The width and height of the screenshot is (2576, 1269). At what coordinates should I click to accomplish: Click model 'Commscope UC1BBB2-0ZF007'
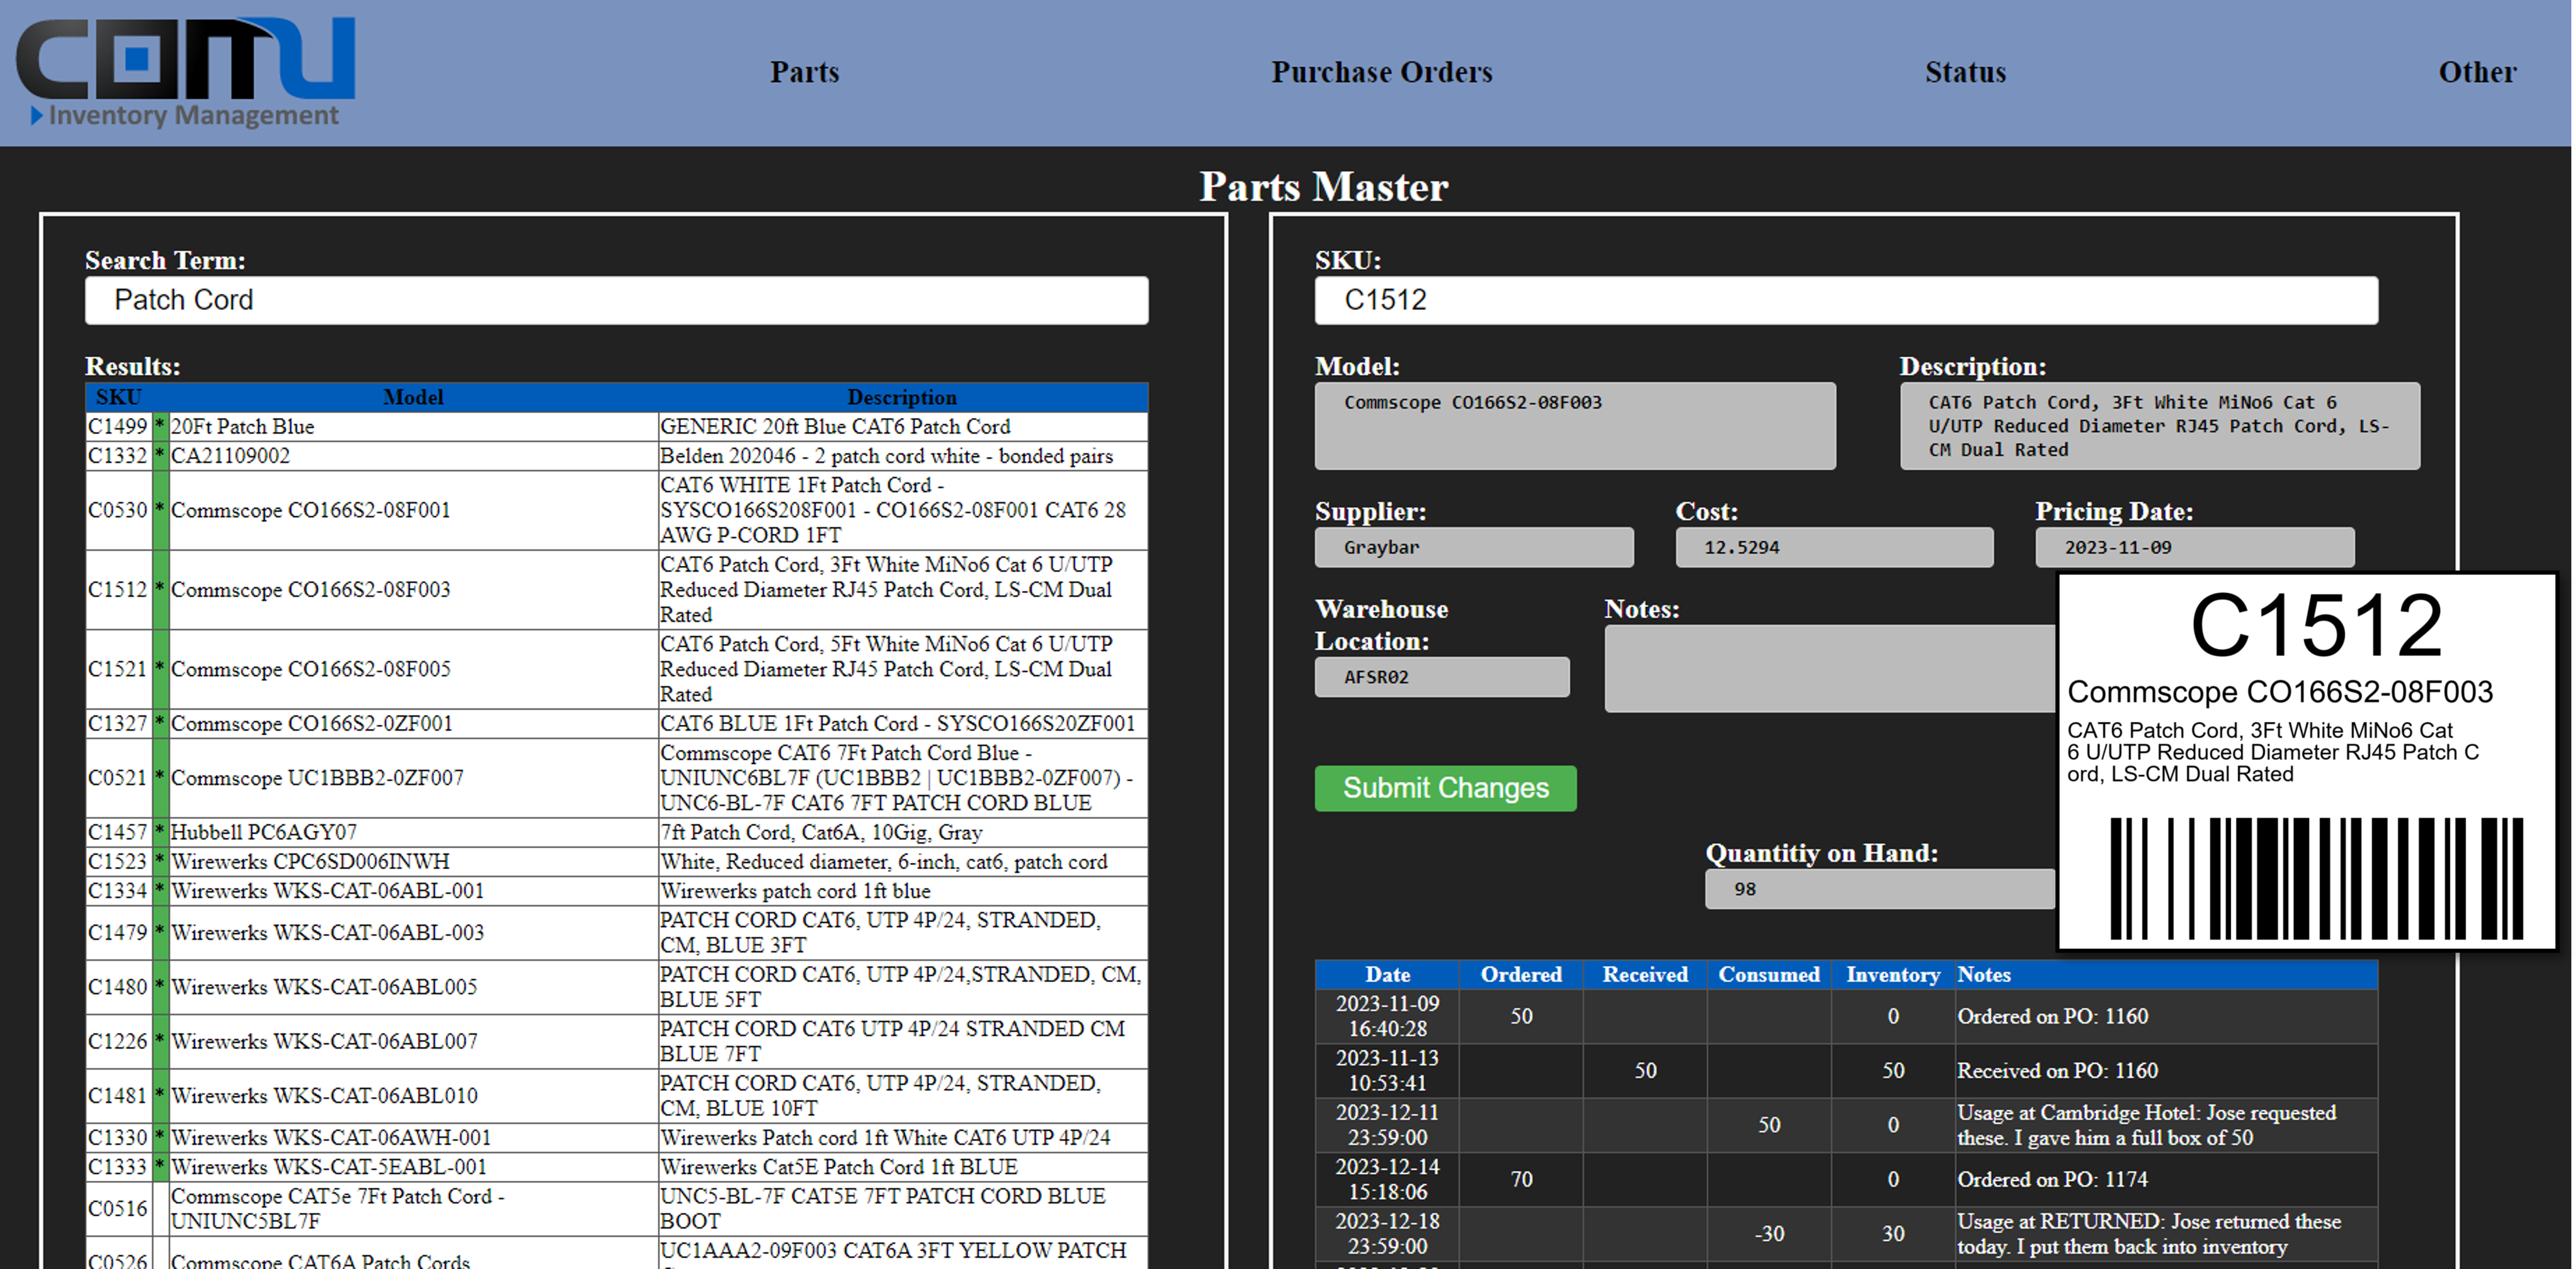(318, 777)
